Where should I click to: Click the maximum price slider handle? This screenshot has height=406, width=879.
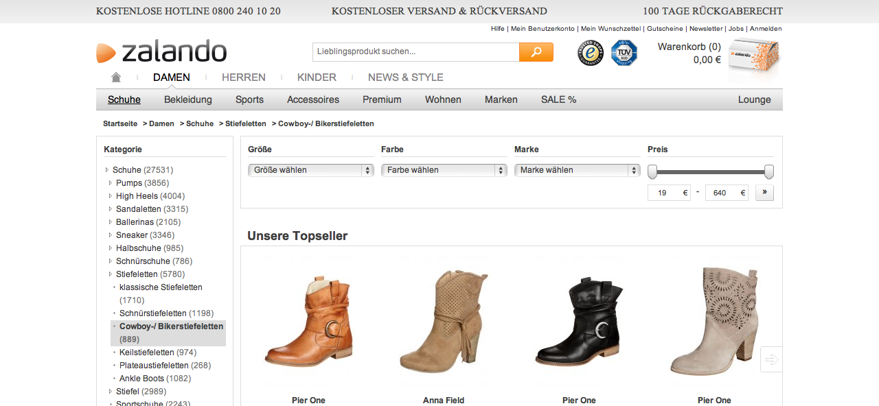(769, 171)
